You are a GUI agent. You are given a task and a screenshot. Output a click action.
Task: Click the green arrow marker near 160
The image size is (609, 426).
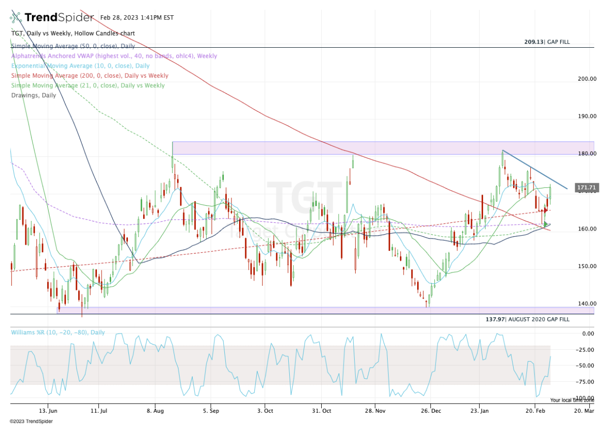click(x=546, y=224)
